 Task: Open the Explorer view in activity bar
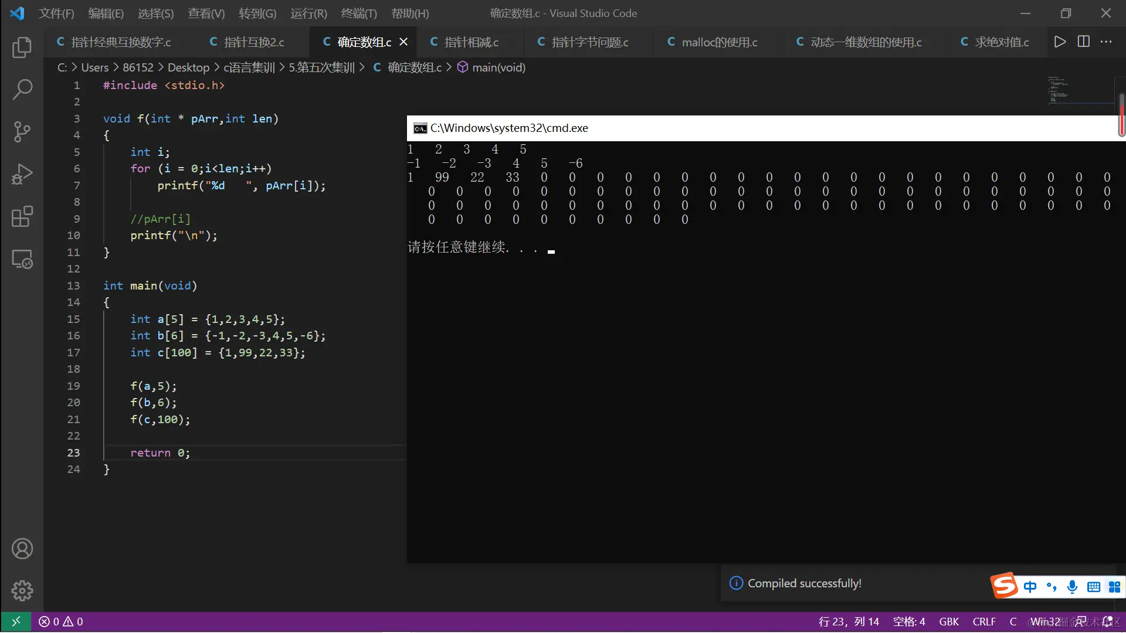pos(22,47)
